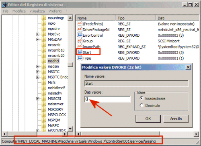This screenshot has height=146, width=201.
Task: Click the mshidkmdf folder icon
Action: [44, 88]
